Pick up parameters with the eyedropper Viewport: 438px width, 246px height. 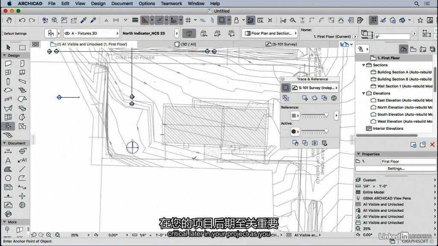tap(83, 20)
